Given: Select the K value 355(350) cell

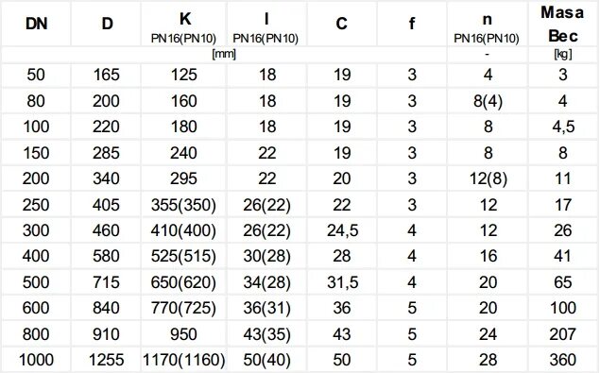Looking at the screenshot, I should pyautogui.click(x=184, y=205).
